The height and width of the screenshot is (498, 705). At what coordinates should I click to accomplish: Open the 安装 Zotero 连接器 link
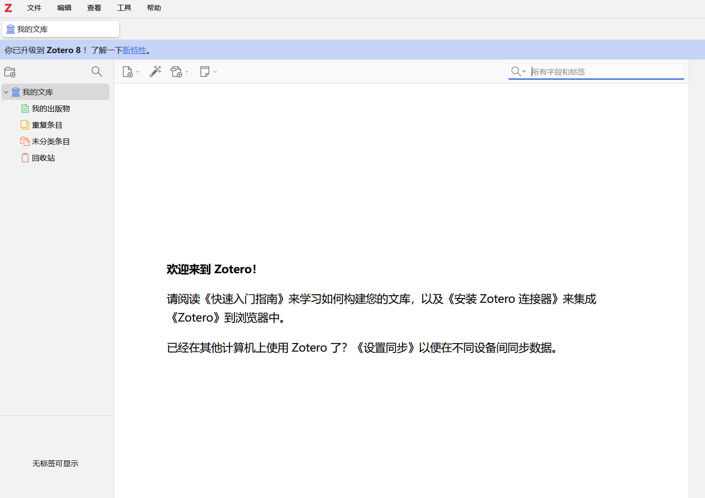(x=503, y=299)
